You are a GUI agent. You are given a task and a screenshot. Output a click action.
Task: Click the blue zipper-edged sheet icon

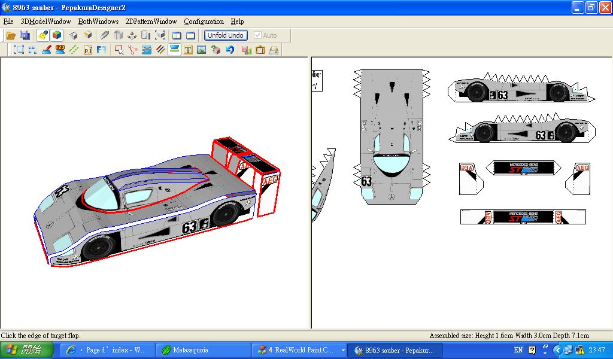[x=147, y=50]
